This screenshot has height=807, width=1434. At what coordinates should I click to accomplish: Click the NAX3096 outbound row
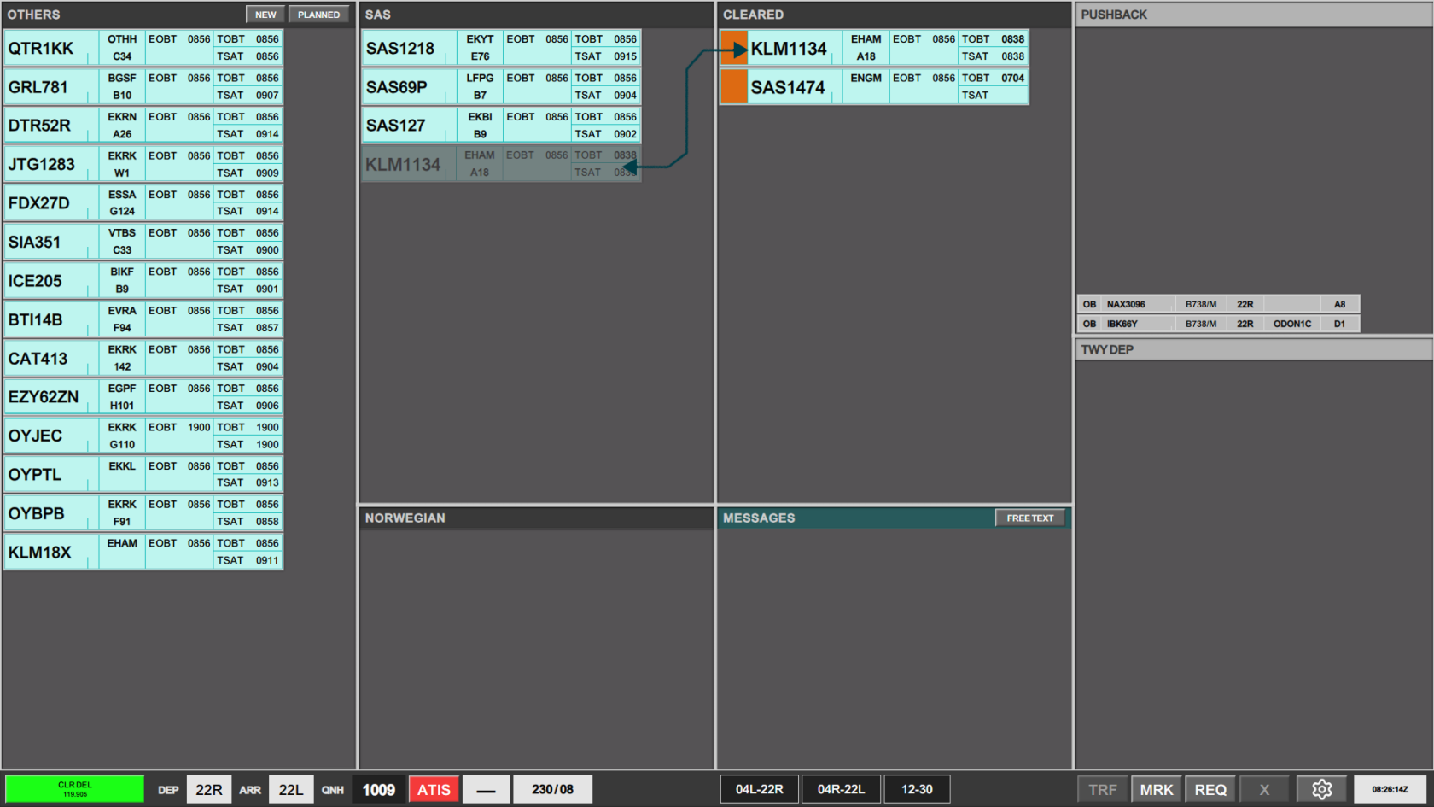pyautogui.click(x=1218, y=304)
